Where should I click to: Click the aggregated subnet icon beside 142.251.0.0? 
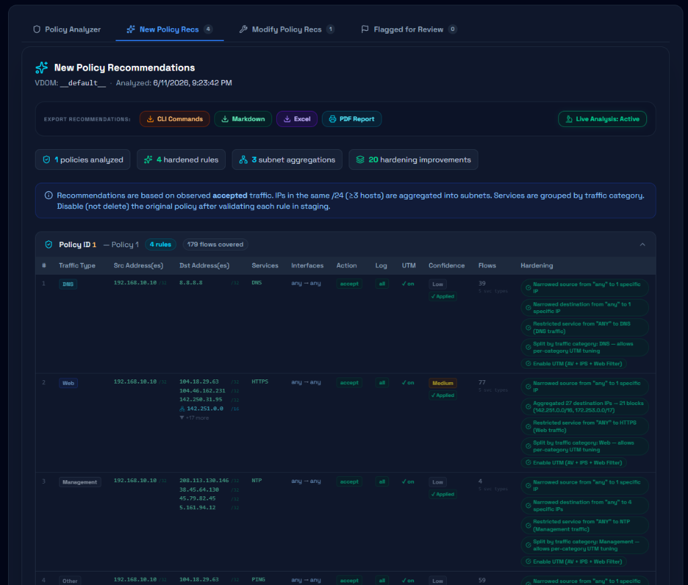pyautogui.click(x=182, y=409)
